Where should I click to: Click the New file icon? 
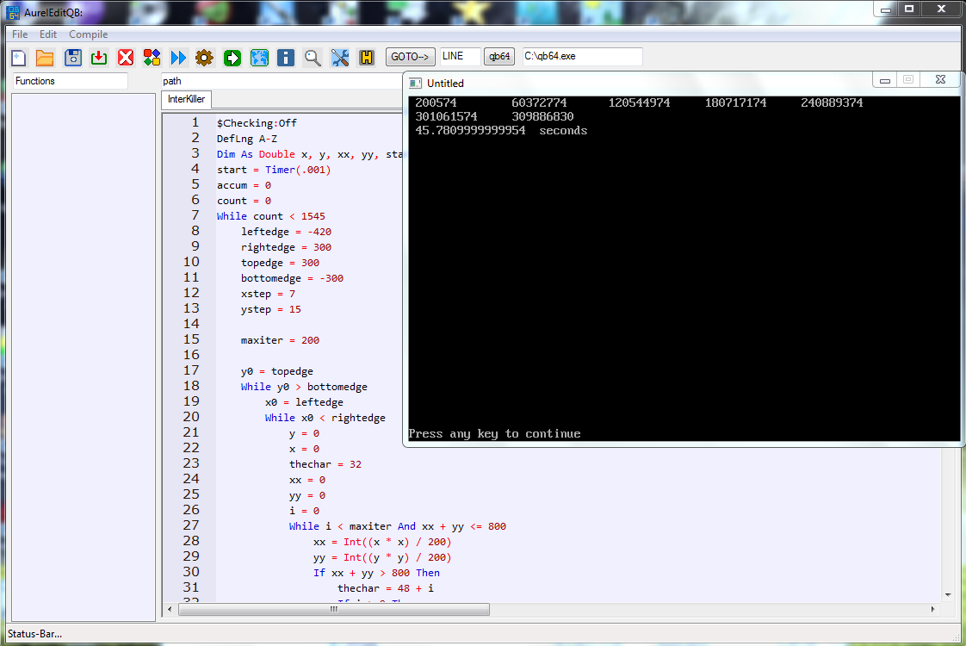(x=18, y=58)
